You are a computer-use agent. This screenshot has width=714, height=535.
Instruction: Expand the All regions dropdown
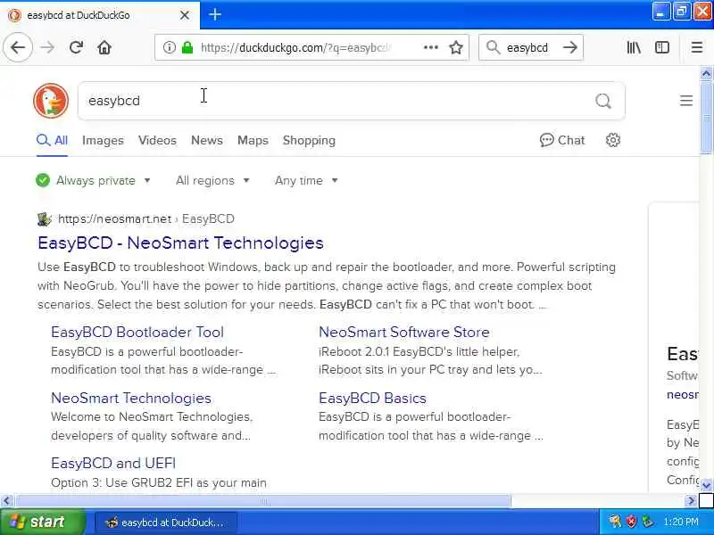click(212, 181)
